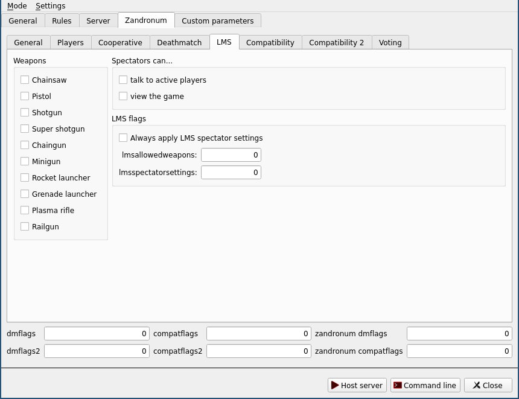This screenshot has width=519, height=399.
Task: Select the Custom parameters tab
Action: (217, 21)
